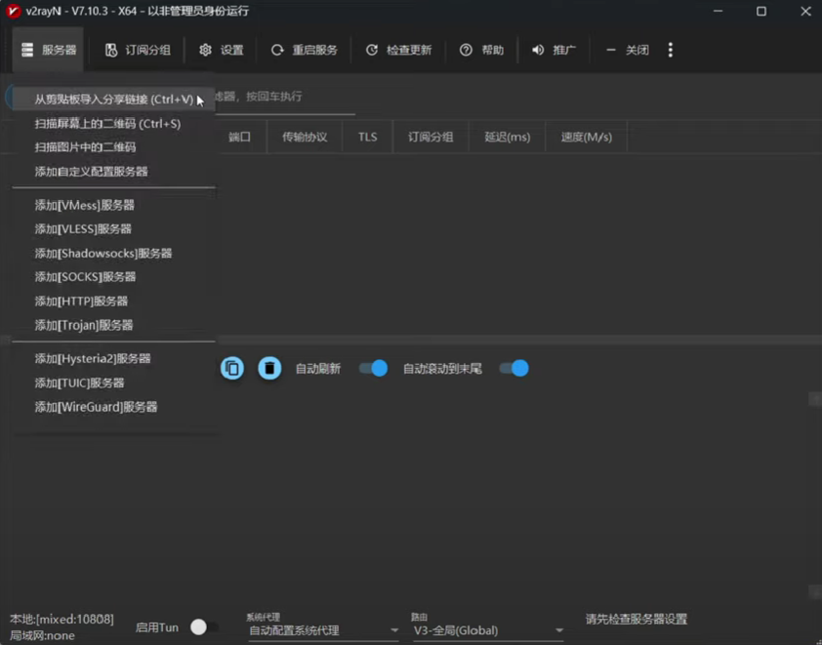
Task: Click the copy icon in log panel
Action: 231,368
